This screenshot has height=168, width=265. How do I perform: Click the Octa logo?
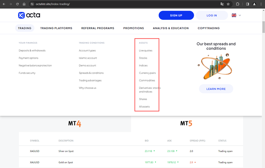pyautogui.click(x=29, y=15)
